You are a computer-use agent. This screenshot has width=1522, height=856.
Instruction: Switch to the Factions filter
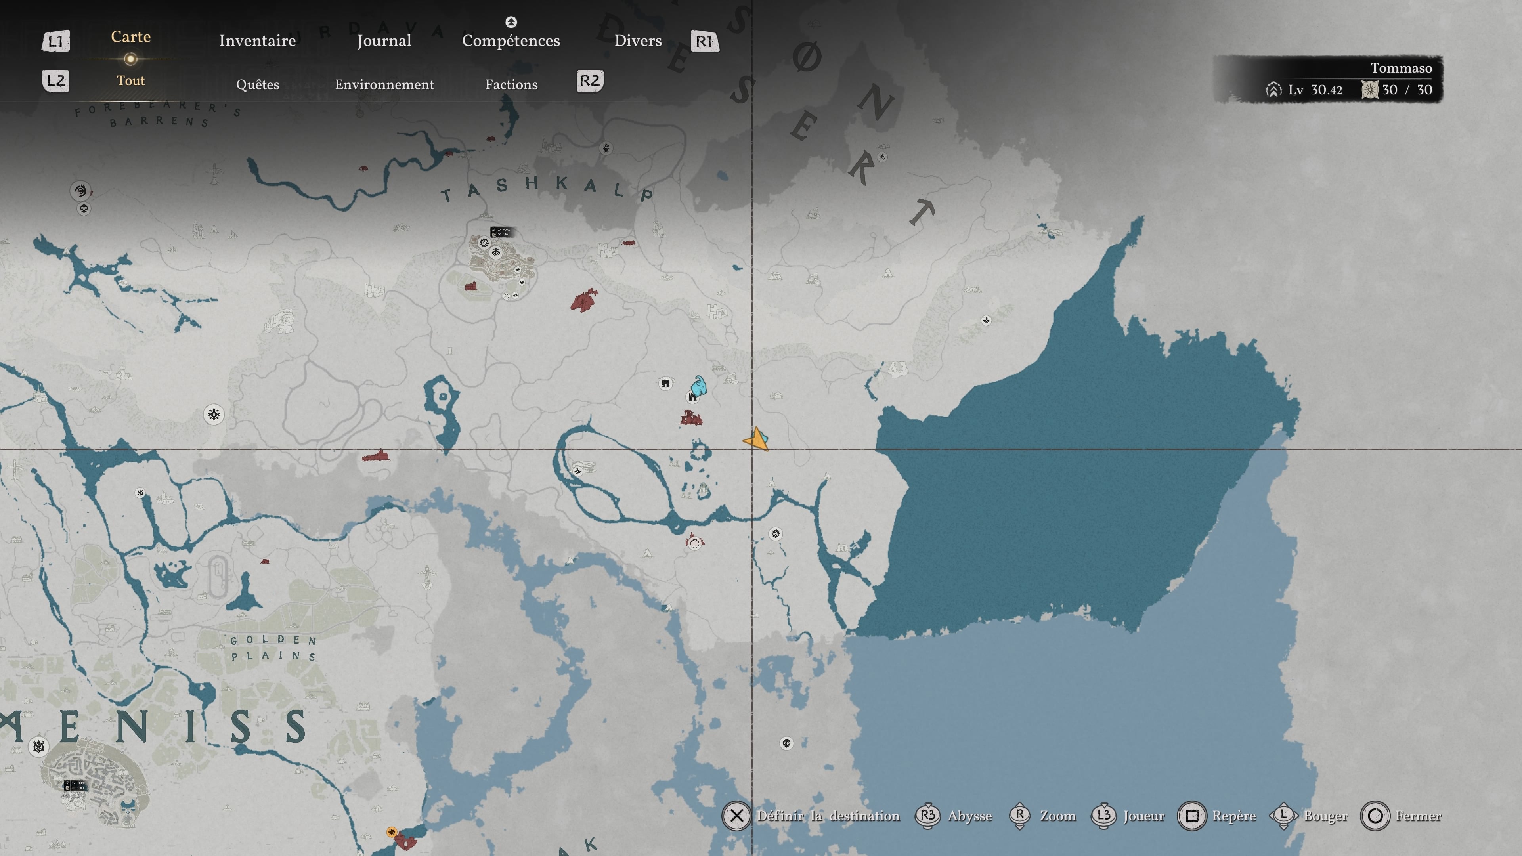pyautogui.click(x=512, y=84)
